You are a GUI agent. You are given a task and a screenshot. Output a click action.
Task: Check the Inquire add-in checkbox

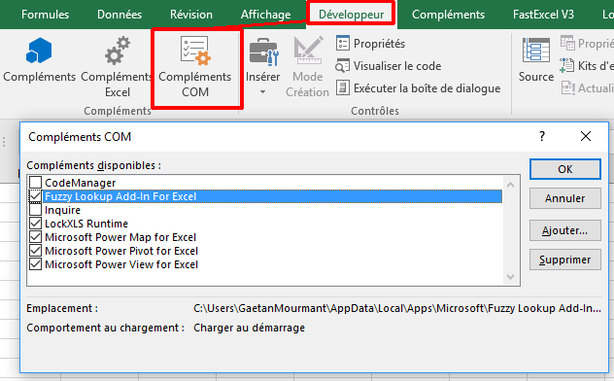[x=35, y=210]
